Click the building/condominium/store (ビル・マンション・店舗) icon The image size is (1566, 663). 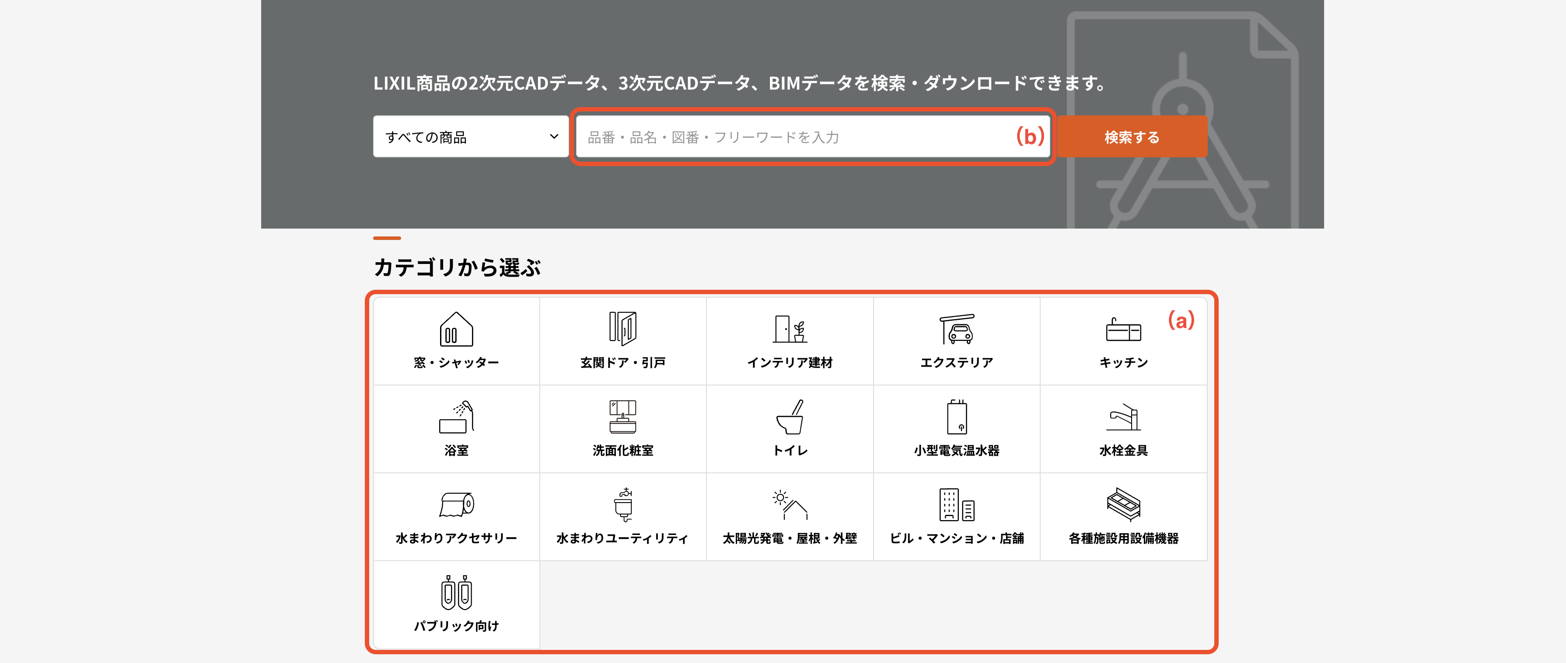point(956,504)
